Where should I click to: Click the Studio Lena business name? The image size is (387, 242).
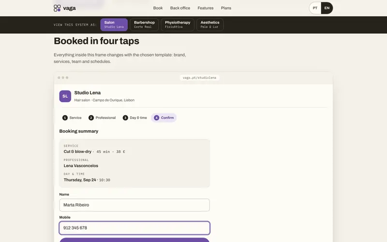(88, 93)
